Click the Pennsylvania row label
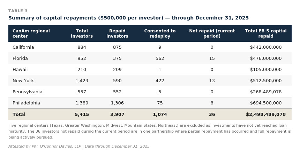 point(27,92)
